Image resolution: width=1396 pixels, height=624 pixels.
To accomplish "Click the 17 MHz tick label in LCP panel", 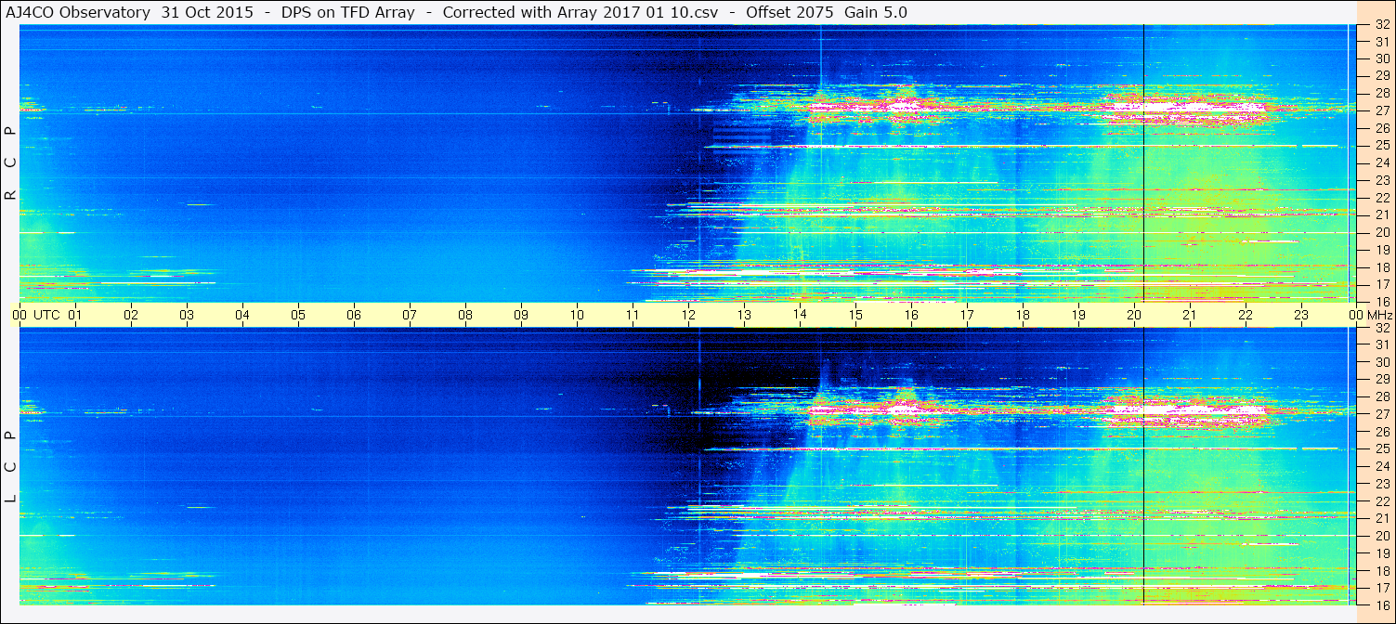I will point(1381,588).
